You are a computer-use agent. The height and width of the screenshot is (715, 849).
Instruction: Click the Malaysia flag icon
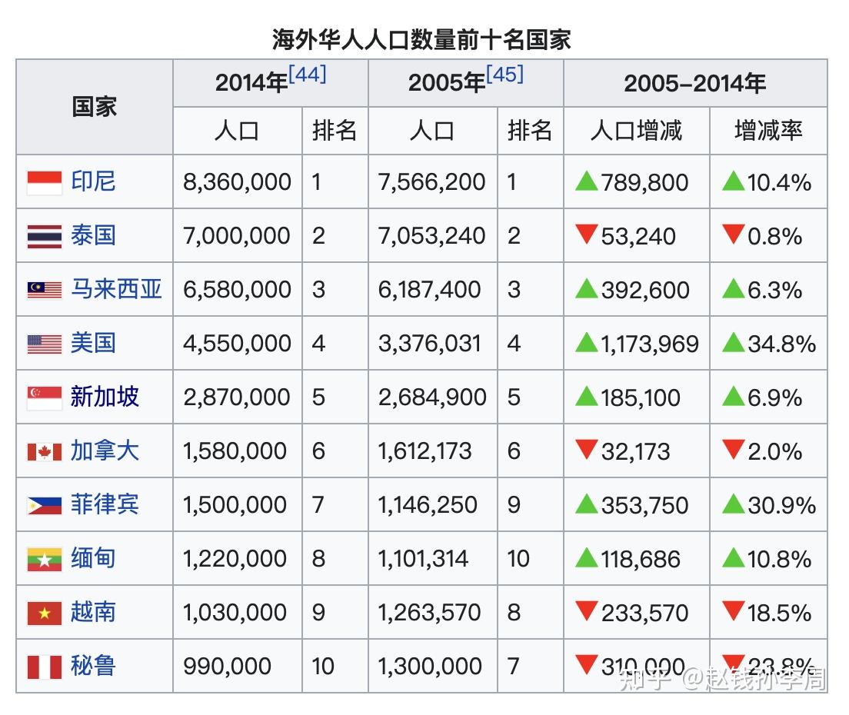(43, 290)
